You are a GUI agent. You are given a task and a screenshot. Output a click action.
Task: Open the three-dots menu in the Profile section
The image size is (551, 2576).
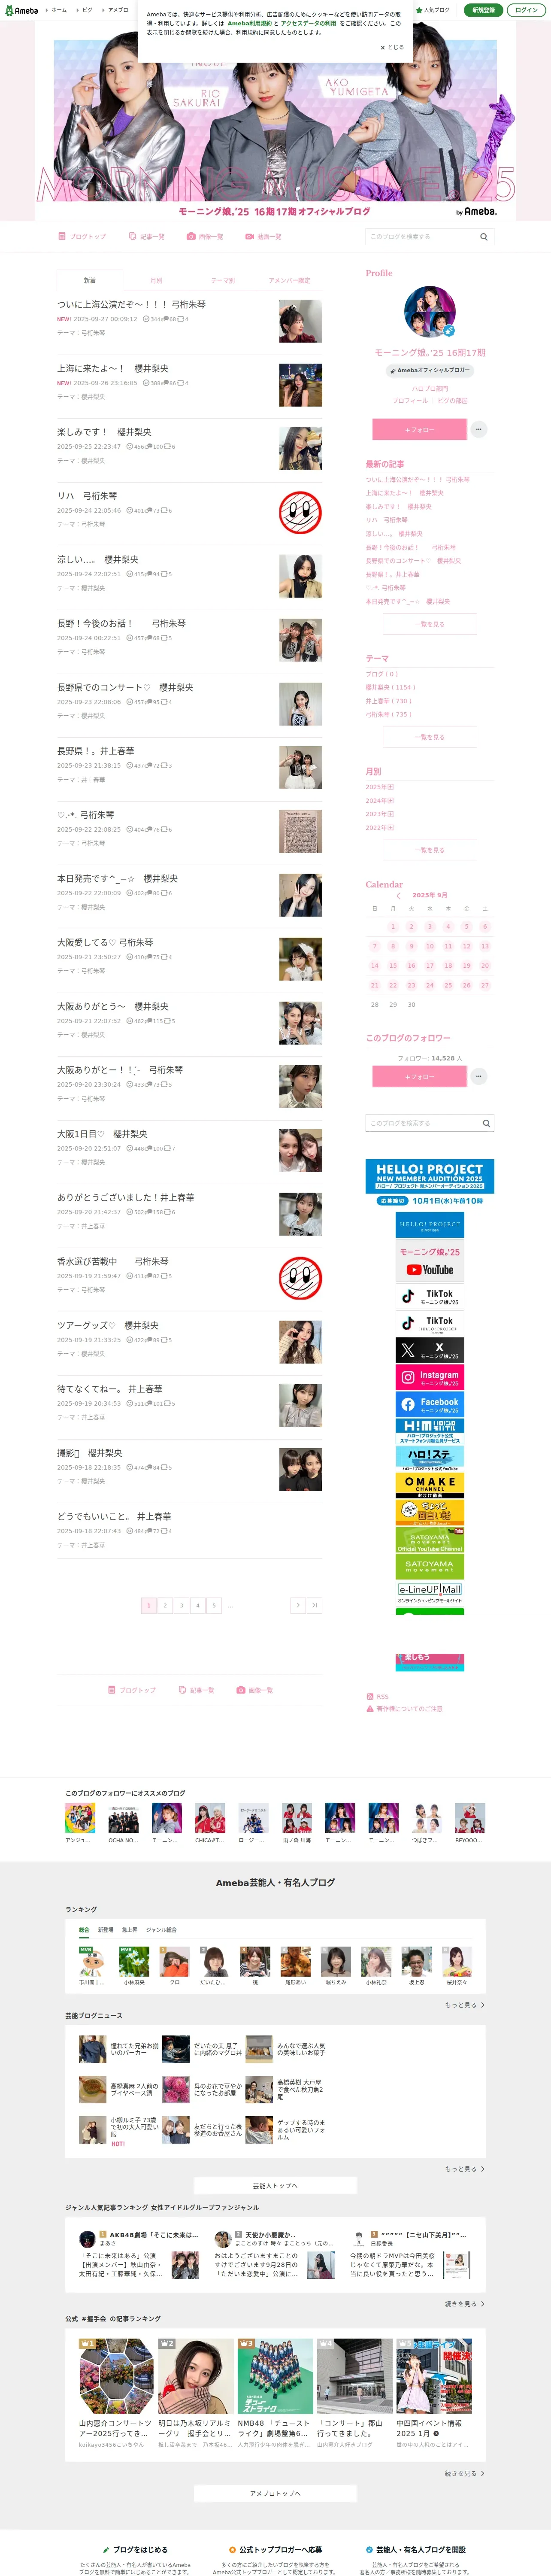point(479,429)
